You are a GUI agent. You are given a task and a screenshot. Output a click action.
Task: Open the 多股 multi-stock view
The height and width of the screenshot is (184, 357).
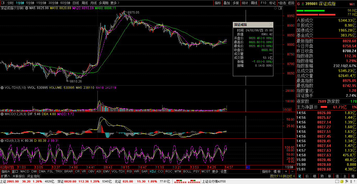[x=236, y=3]
